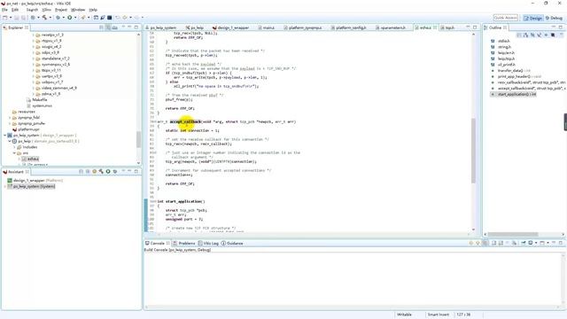The width and height of the screenshot is (567, 319).
Task: Open the Search menu
Action: pos(32,10)
